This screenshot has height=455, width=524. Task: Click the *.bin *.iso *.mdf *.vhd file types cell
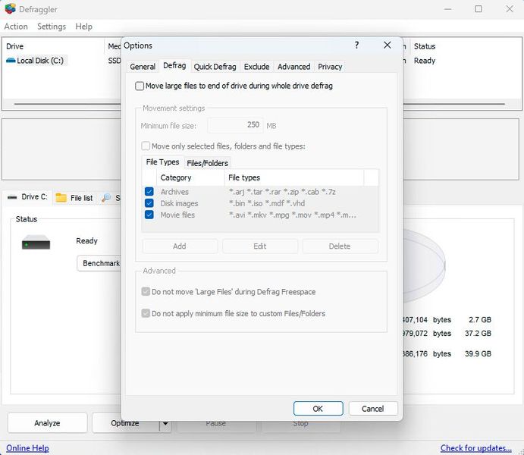point(267,203)
